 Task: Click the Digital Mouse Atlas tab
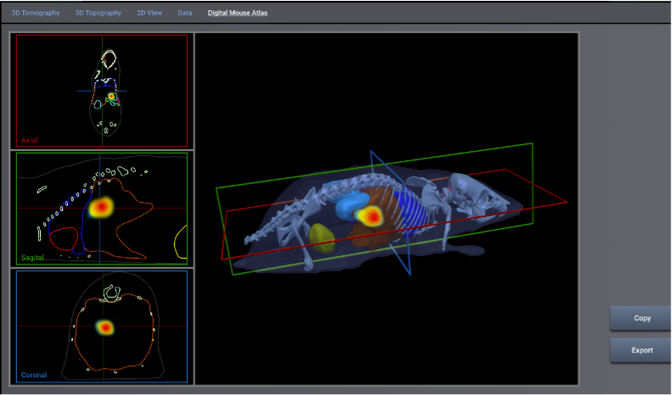pyautogui.click(x=238, y=14)
